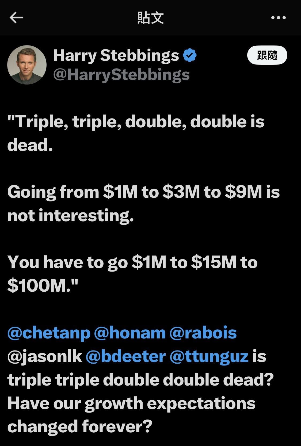The image size is (301, 446).
Task: Click the "triple triple double double dead?" line
Action: (x=140, y=380)
